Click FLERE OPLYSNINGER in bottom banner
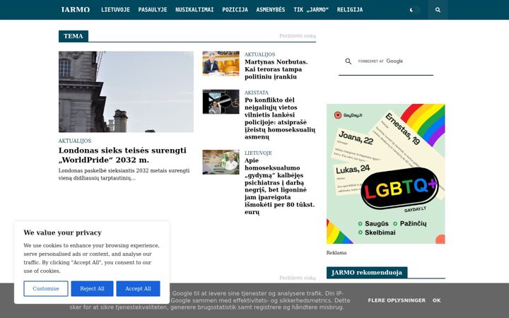The height and width of the screenshot is (318, 509). (x=397, y=300)
